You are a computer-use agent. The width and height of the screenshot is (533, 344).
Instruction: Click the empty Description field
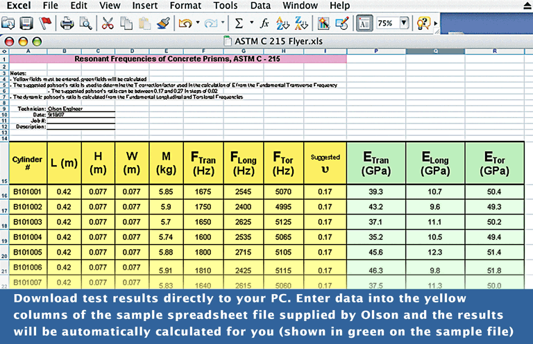click(x=81, y=127)
